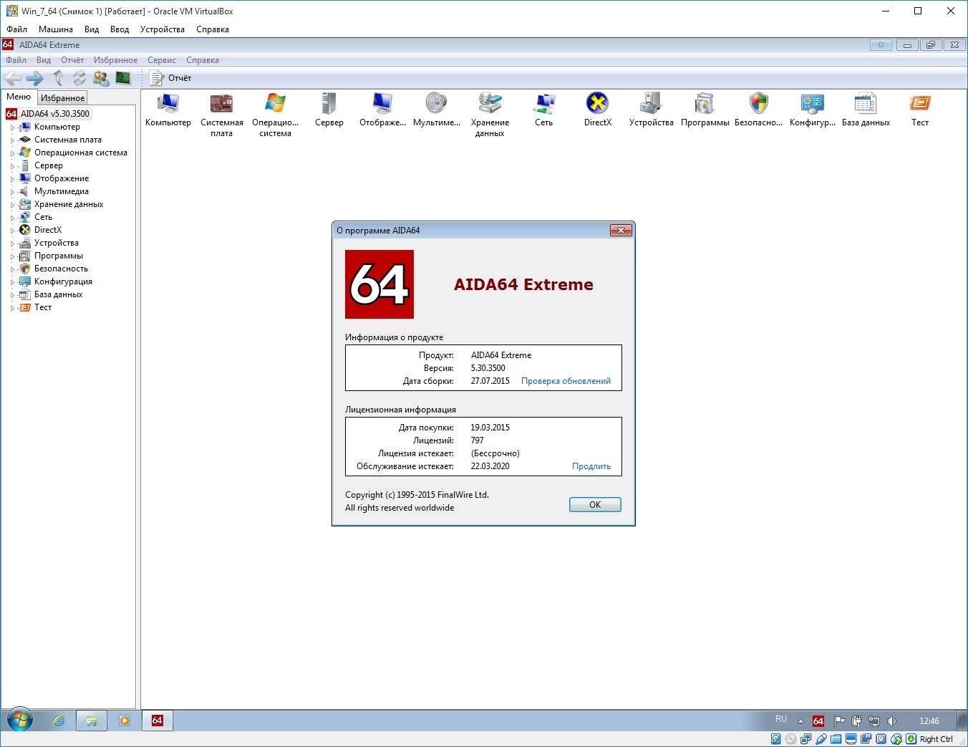Open Windows Media Player from taskbar

pyautogui.click(x=125, y=721)
